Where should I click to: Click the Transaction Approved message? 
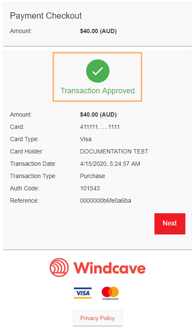point(98,91)
